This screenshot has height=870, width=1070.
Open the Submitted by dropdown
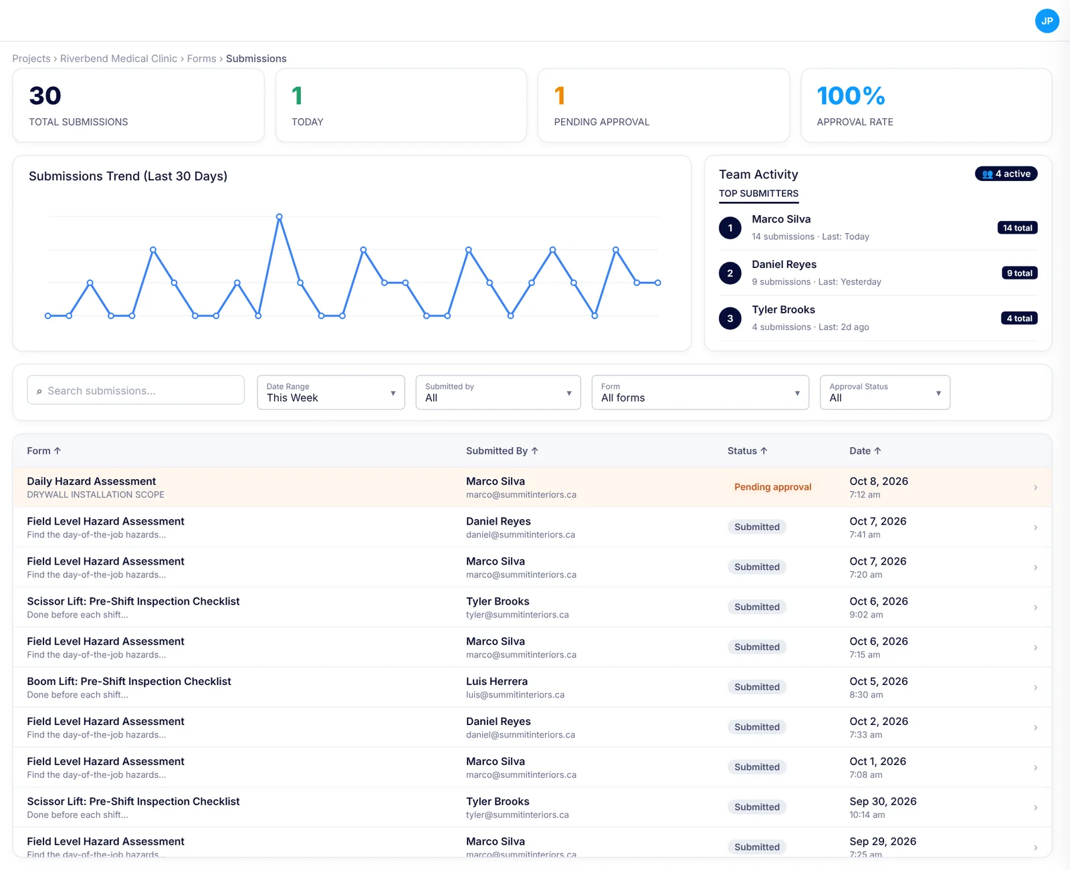[498, 392]
